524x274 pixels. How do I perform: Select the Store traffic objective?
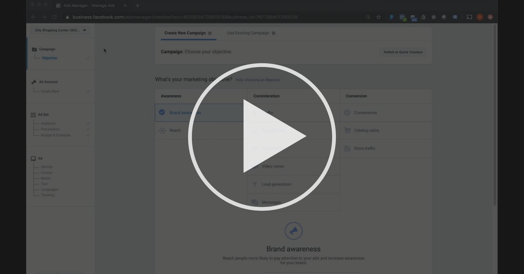point(386,148)
